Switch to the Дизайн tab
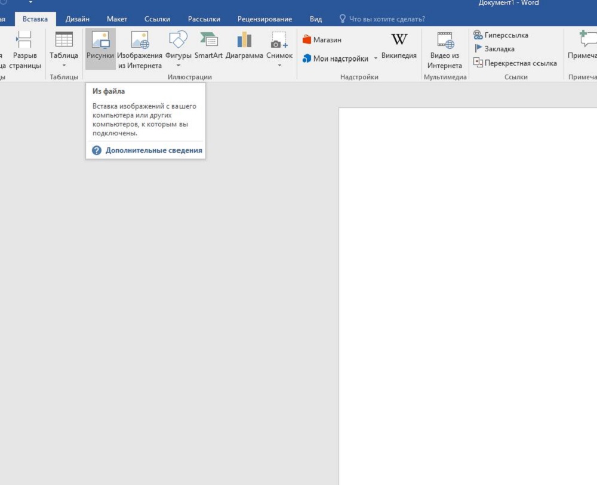 pos(78,19)
